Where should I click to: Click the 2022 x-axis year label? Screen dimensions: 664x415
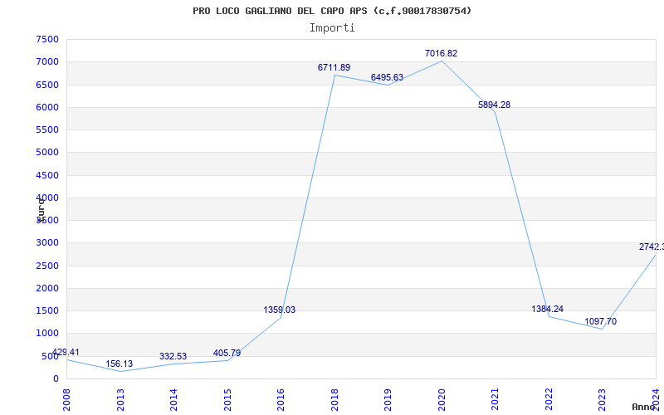(x=549, y=399)
